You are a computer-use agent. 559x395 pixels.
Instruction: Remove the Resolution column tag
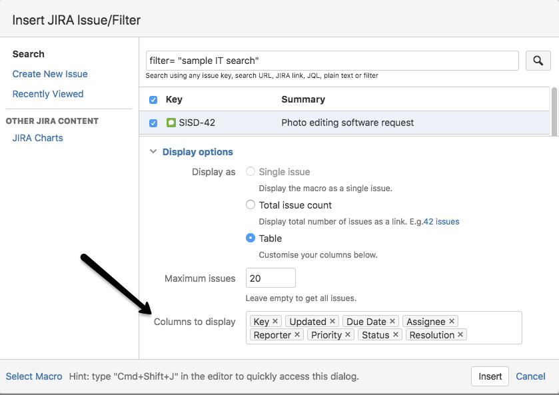(x=460, y=335)
